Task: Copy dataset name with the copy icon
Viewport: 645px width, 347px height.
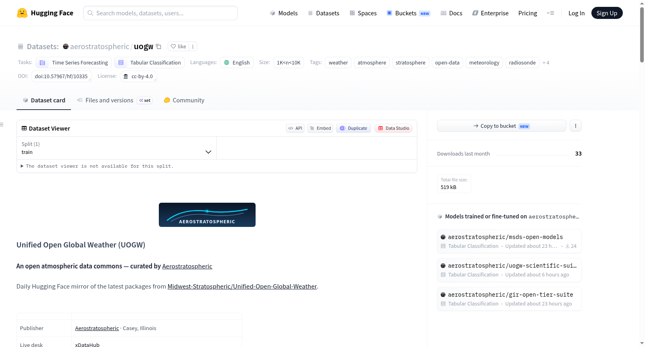Action: [x=159, y=47]
